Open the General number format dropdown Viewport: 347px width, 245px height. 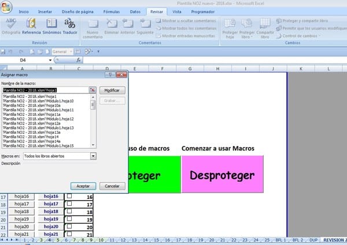[71, 52]
